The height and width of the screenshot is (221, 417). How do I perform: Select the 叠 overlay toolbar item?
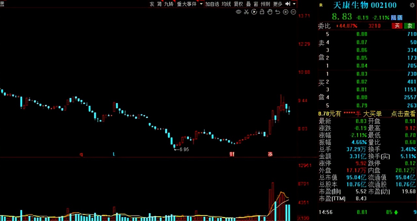249,4
